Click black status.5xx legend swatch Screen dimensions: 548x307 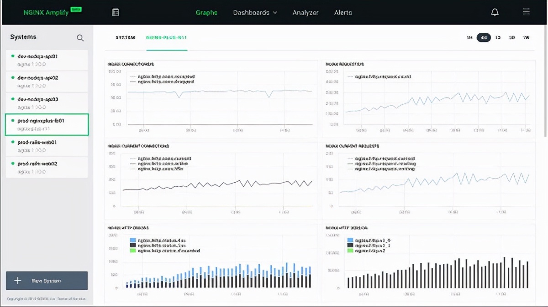(133, 246)
